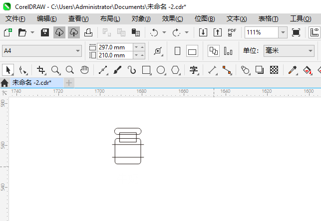Screen dimensions: 321x221
Task: Set landscape page orientation
Action: 192,51
